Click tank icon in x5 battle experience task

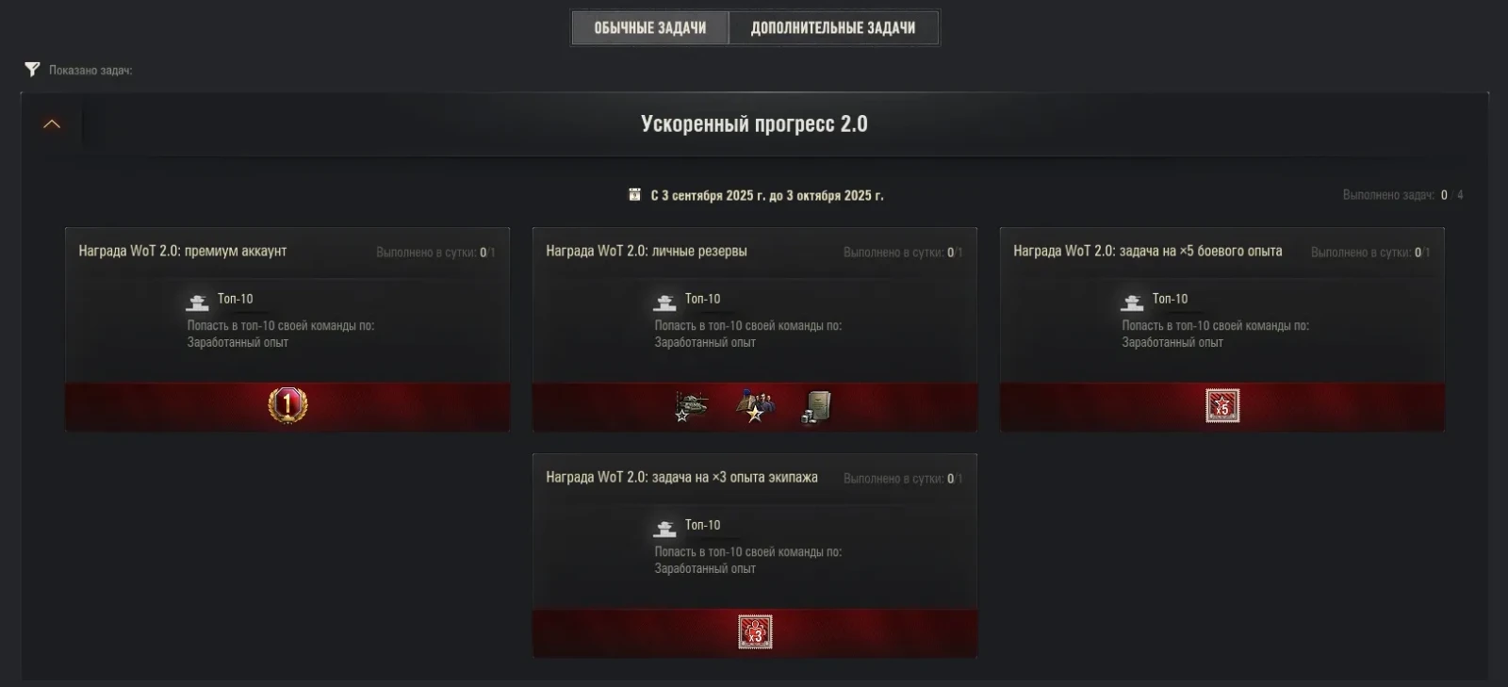[x=1132, y=302]
